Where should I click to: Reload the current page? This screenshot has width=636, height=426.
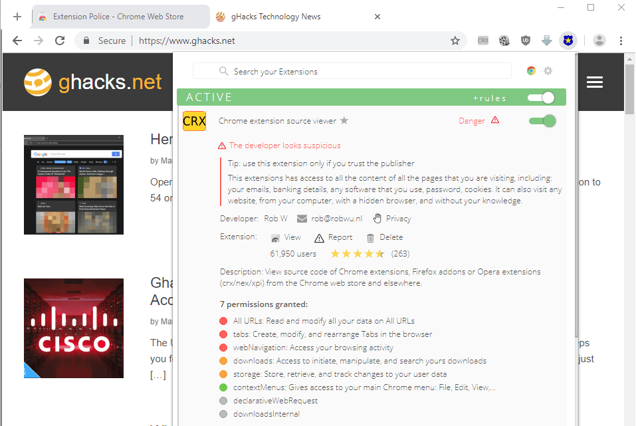pyautogui.click(x=60, y=41)
